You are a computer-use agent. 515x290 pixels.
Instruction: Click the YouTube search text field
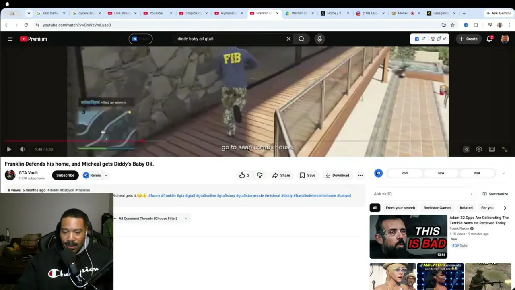pyautogui.click(x=229, y=39)
